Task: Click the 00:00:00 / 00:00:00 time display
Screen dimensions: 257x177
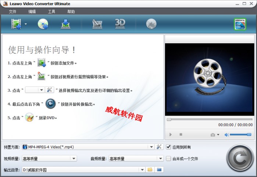Action: 235,125
